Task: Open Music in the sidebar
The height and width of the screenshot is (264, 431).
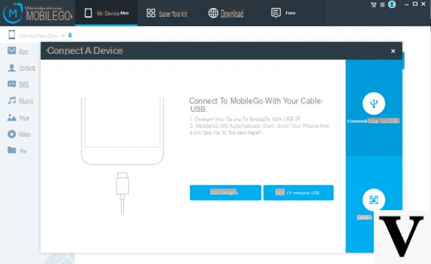Action: (x=20, y=101)
